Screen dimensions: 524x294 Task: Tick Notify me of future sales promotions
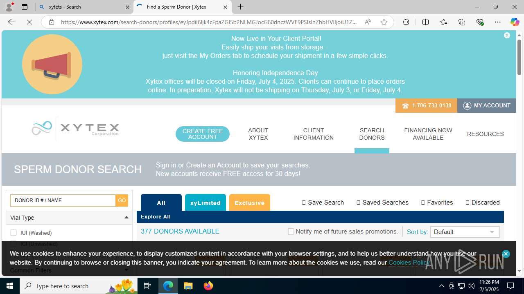291,232
